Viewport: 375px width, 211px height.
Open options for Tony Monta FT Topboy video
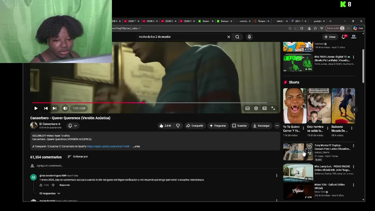coord(353,146)
